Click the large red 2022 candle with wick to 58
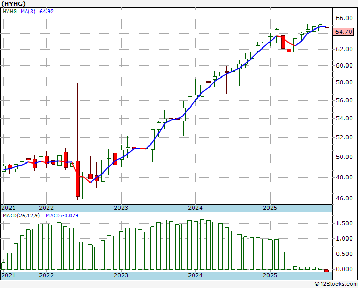 [77, 179]
